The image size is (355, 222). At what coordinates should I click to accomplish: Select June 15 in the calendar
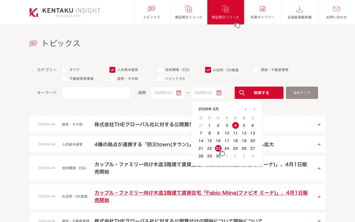tap(209, 141)
